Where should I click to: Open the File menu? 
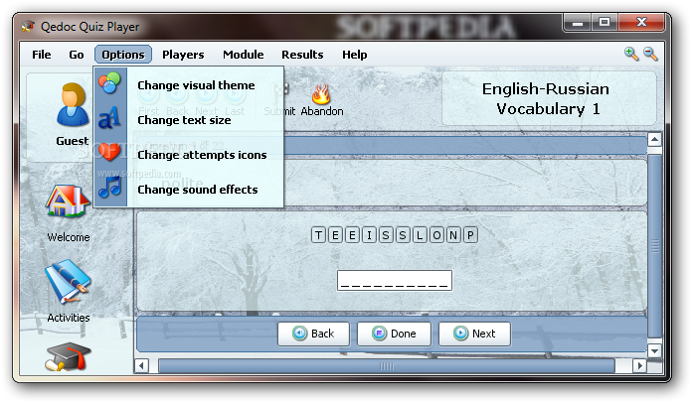42,55
